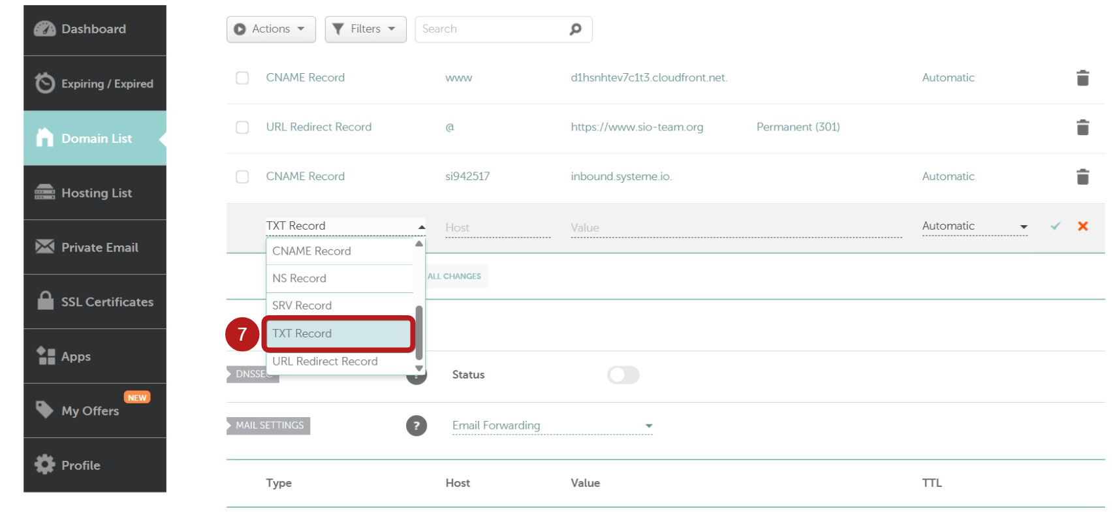
Task: Click the Search input field
Action: pos(503,29)
